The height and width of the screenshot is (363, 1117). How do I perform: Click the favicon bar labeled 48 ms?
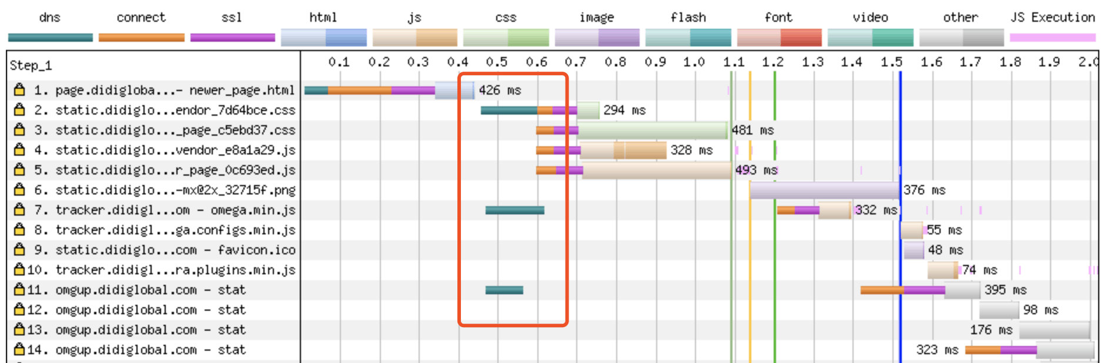(x=914, y=250)
